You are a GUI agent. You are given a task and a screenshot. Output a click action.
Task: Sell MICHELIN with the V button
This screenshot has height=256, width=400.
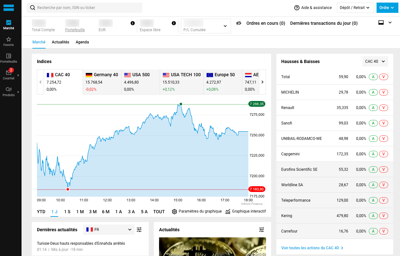click(384, 92)
